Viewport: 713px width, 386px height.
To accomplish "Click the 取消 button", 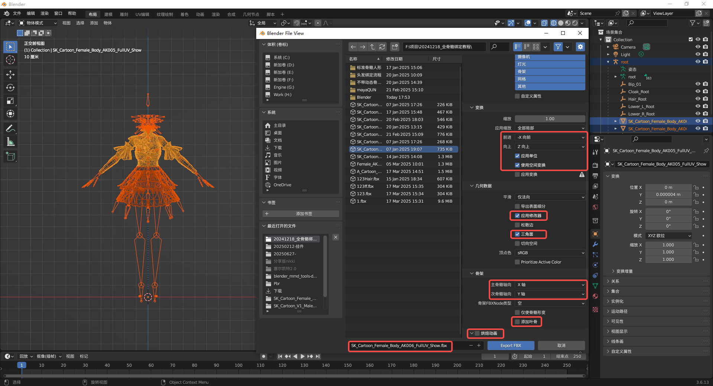I will (561, 346).
